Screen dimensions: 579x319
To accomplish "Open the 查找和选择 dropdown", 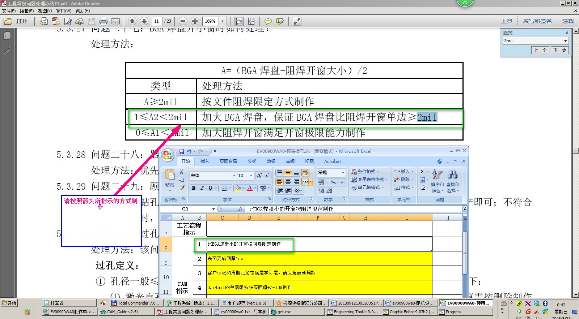I will point(452,181).
